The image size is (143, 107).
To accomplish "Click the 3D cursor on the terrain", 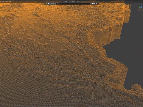I will pos(47,95).
